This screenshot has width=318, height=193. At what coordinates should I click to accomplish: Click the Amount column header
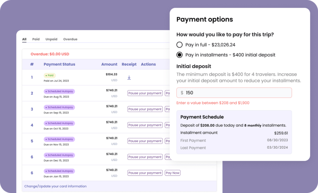[109, 64]
